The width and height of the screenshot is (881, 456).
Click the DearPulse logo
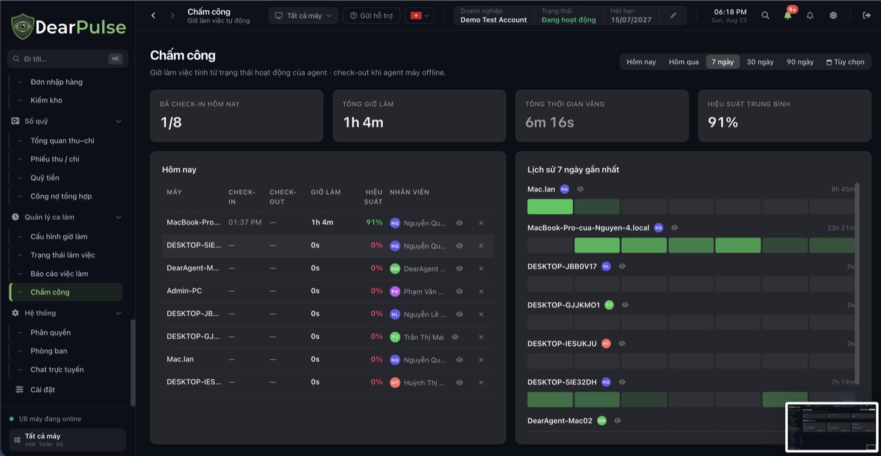click(69, 26)
